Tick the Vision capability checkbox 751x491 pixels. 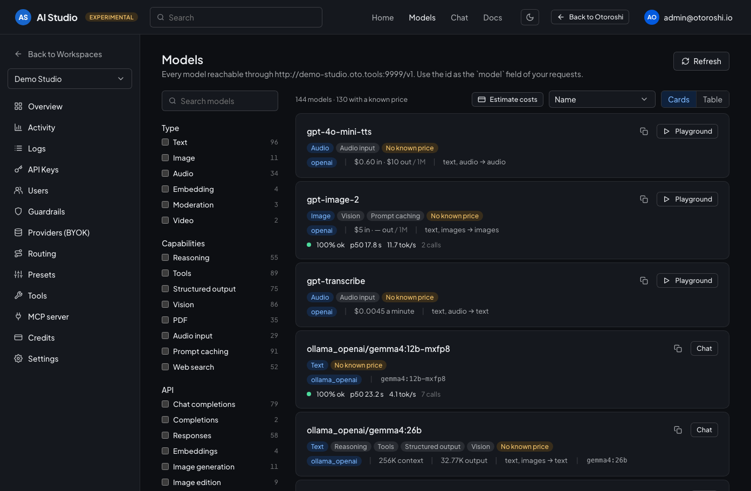[x=166, y=305]
